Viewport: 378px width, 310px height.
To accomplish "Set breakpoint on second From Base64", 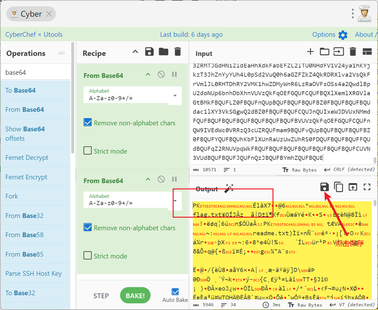I will coord(174,179).
